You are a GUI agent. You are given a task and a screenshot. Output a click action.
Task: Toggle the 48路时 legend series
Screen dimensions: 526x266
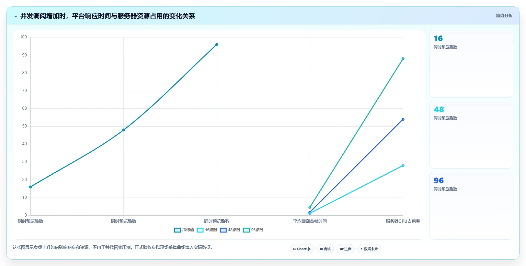[x=230, y=230]
